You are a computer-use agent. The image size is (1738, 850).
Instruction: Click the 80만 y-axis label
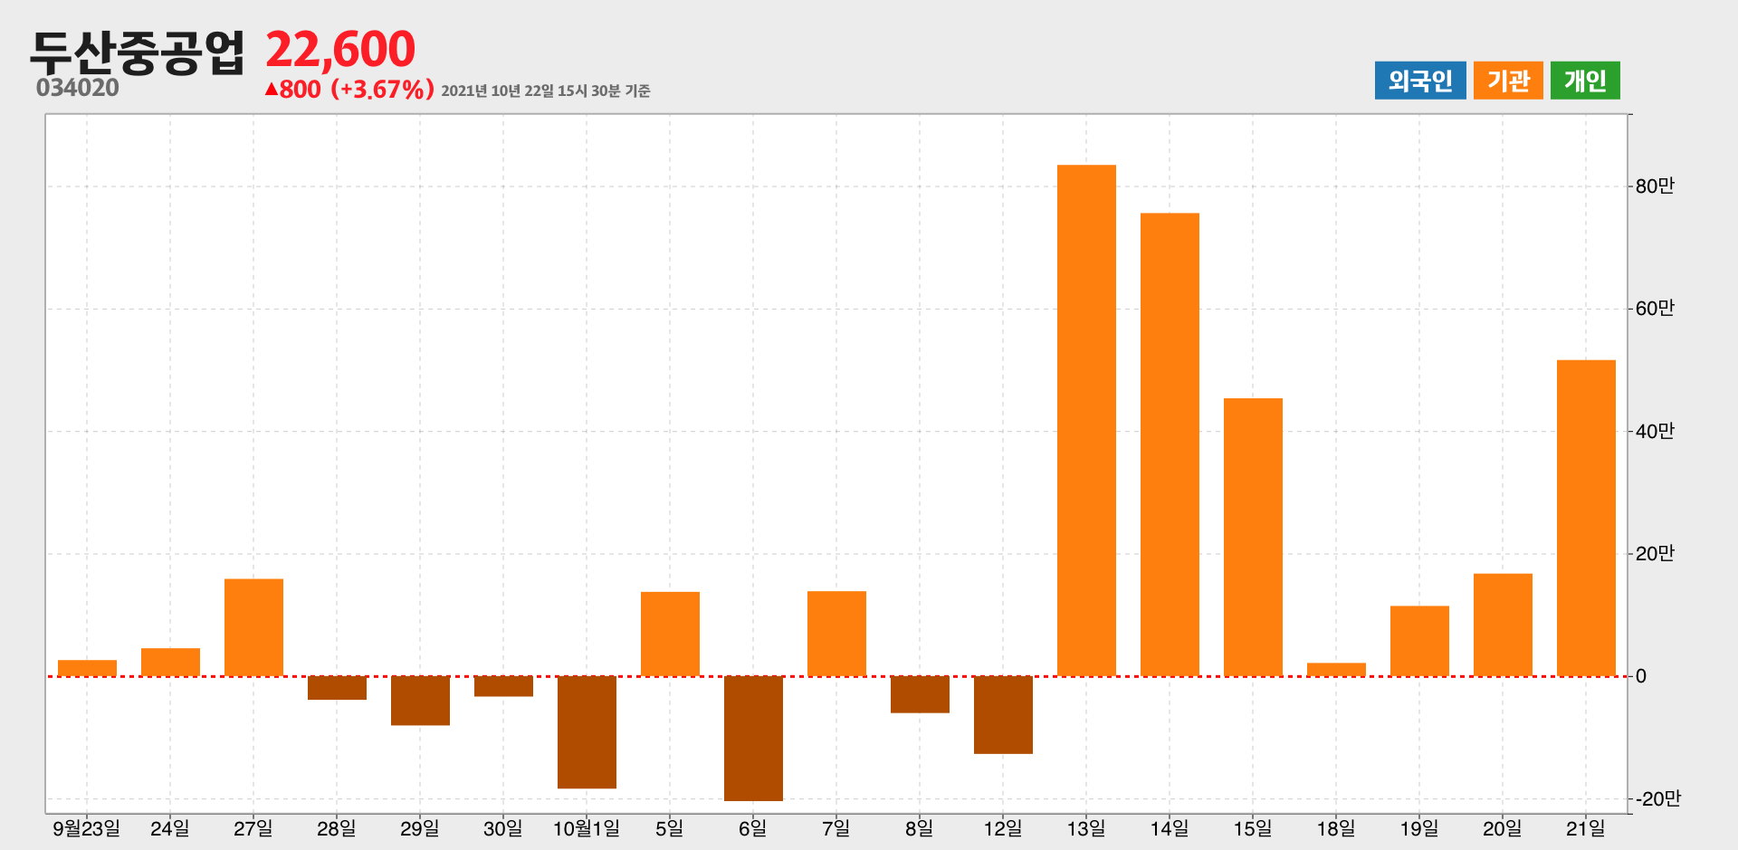click(1655, 186)
